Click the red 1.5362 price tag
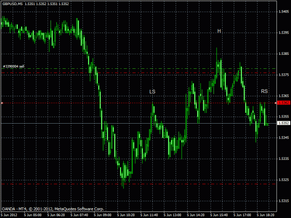Screen dimensions: 291x218 284,103
